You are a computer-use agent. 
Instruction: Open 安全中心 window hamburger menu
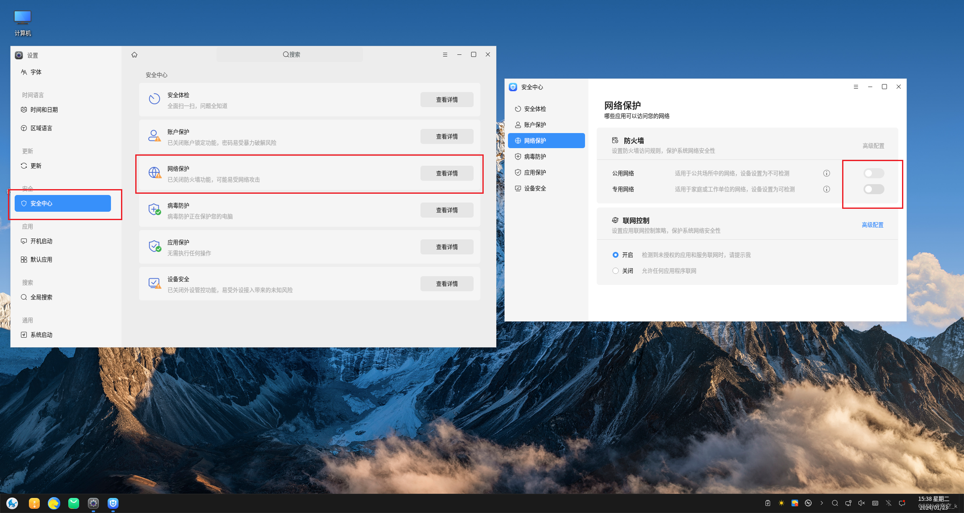(856, 87)
